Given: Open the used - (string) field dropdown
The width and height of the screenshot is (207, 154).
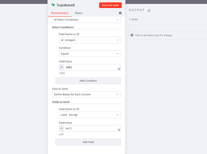Looking at the screenshot, I should [90, 115].
